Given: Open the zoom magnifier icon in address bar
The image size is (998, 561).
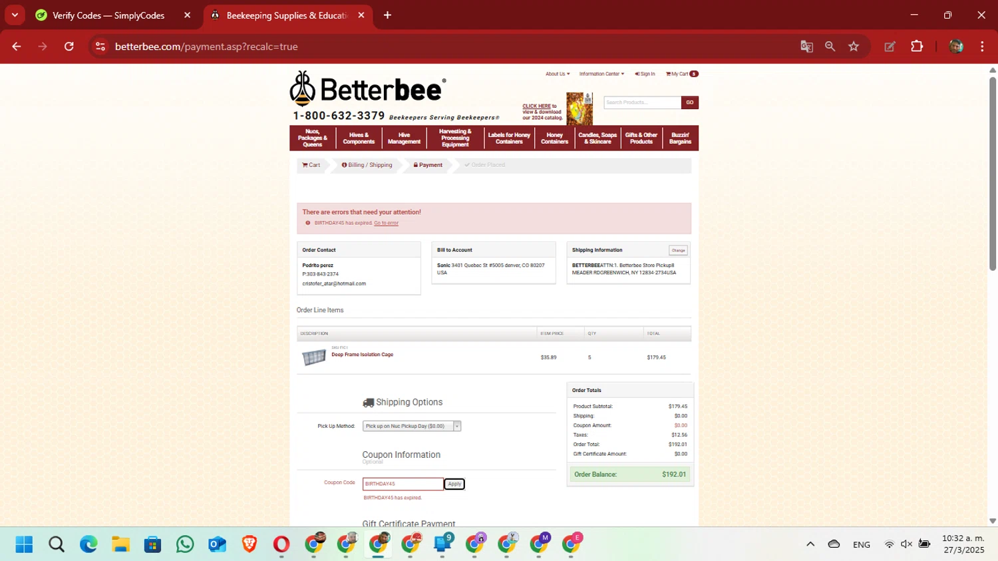Looking at the screenshot, I should [x=830, y=47].
